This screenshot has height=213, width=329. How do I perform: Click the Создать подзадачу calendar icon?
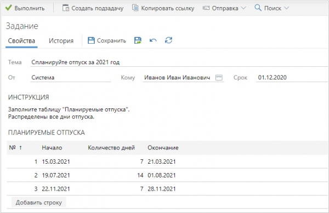click(x=66, y=8)
